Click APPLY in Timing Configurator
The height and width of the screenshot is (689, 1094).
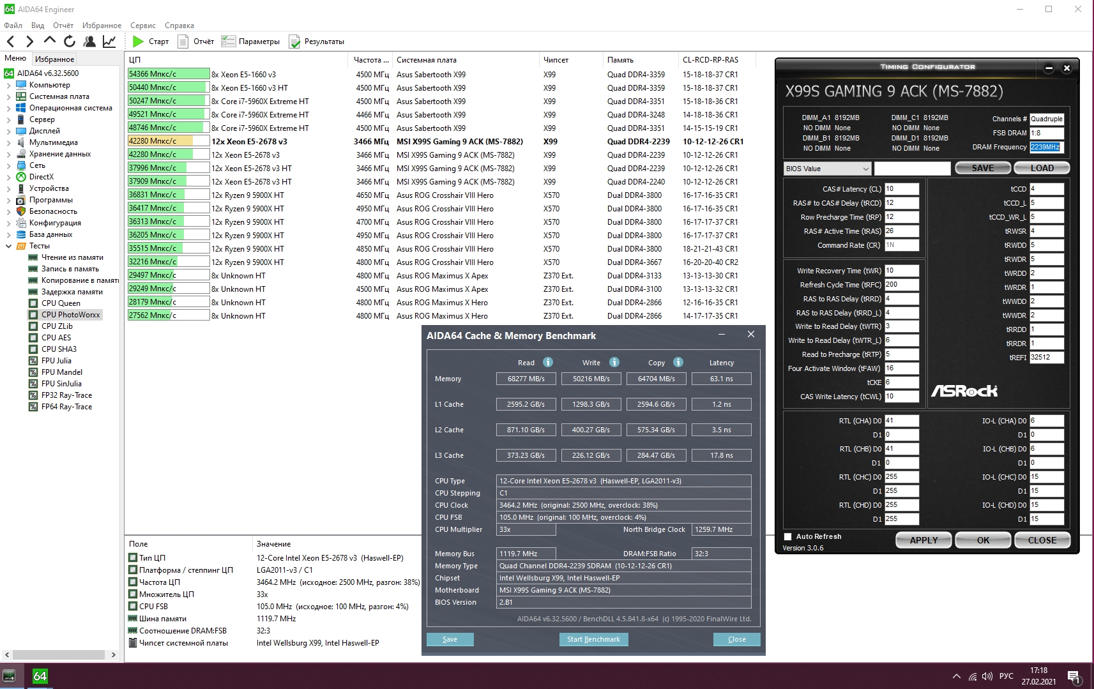tap(923, 540)
